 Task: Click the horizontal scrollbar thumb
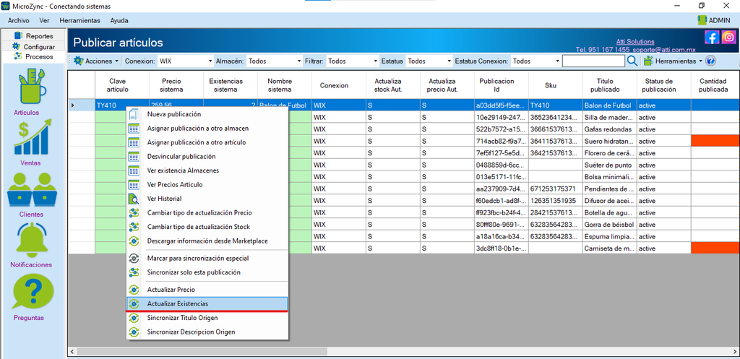click(202, 352)
